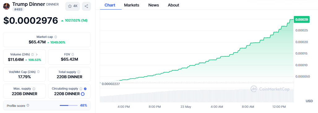
Task: Click the $65.42M FDV value
Action: click(x=69, y=59)
